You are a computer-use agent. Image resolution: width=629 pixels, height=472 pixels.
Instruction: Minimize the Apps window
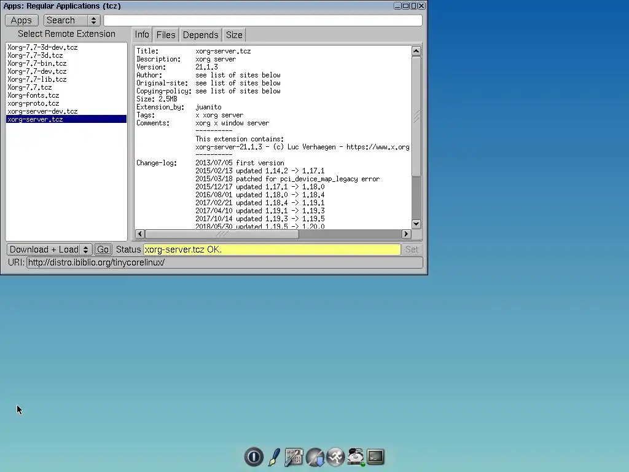click(397, 6)
